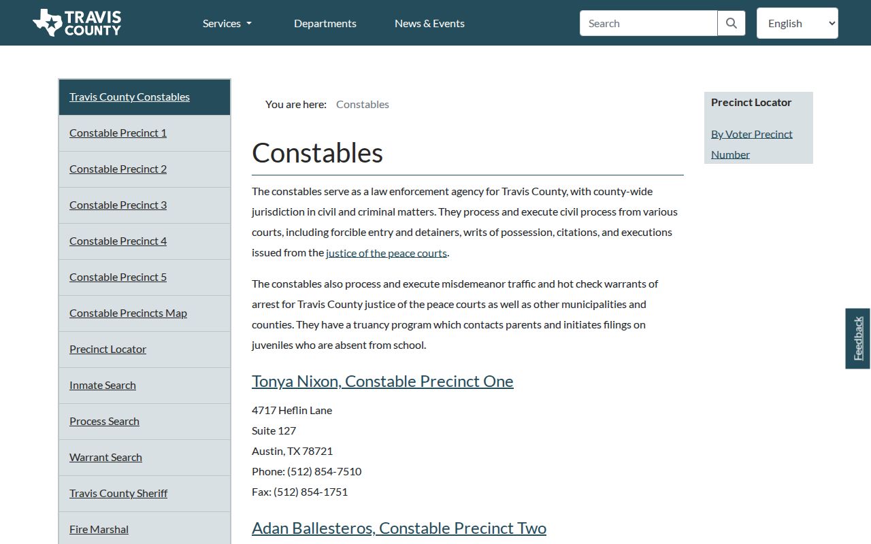871x544 pixels.
Task: Open Departments in the top navigation
Action: (x=325, y=23)
